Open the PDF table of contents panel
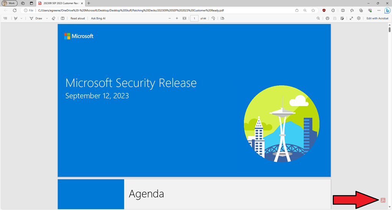392x210 pixels. 5,18
